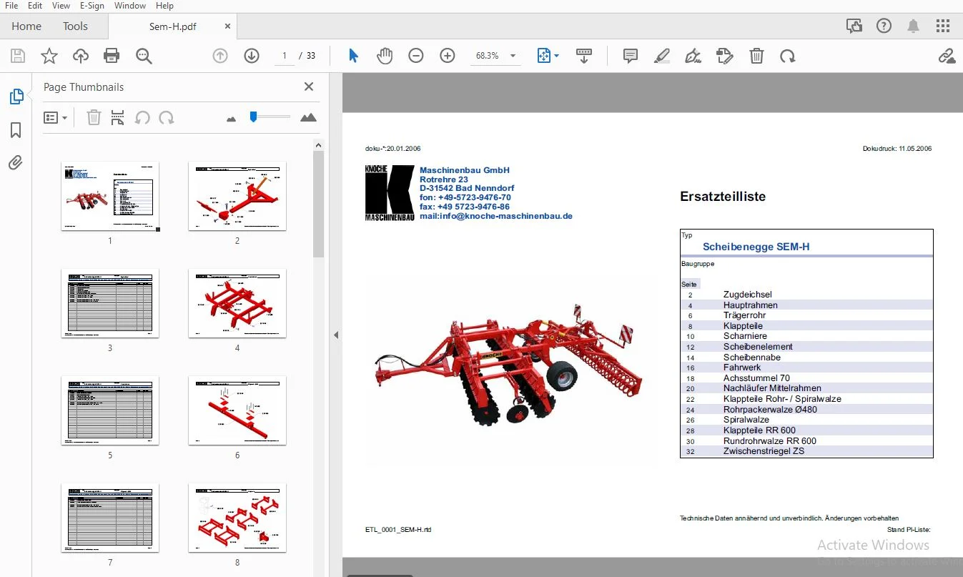Print the Sem-H.pdf document
The image size is (963, 577).
click(x=112, y=56)
